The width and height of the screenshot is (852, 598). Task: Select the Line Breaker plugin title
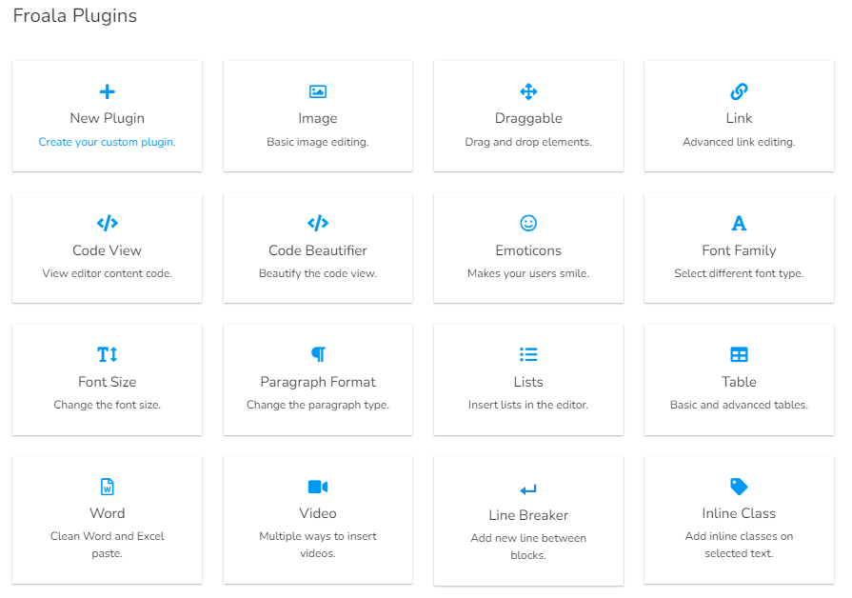coord(528,515)
